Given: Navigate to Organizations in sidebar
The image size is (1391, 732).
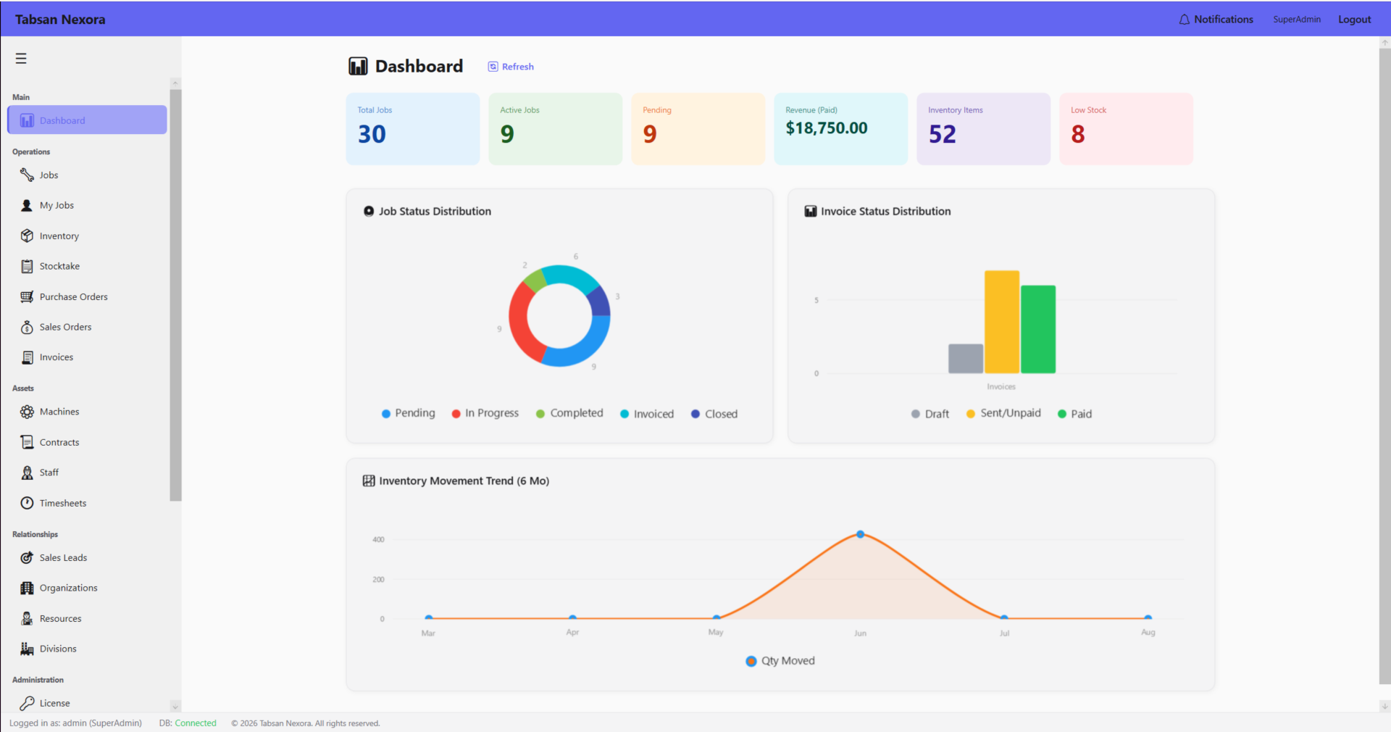Looking at the screenshot, I should click(x=87, y=588).
